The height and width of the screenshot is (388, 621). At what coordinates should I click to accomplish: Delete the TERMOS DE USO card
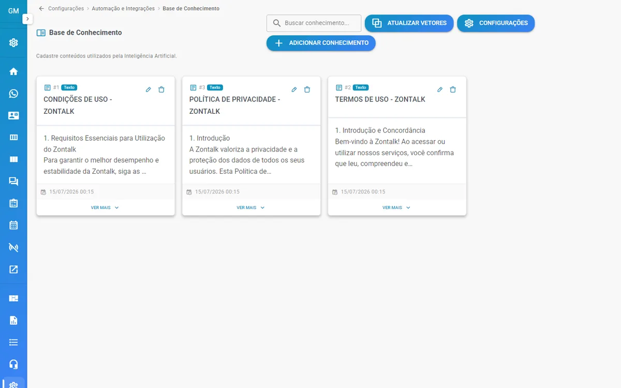click(453, 89)
